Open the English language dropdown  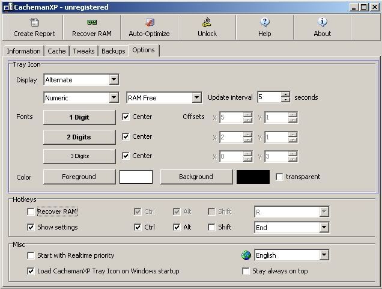(x=324, y=255)
